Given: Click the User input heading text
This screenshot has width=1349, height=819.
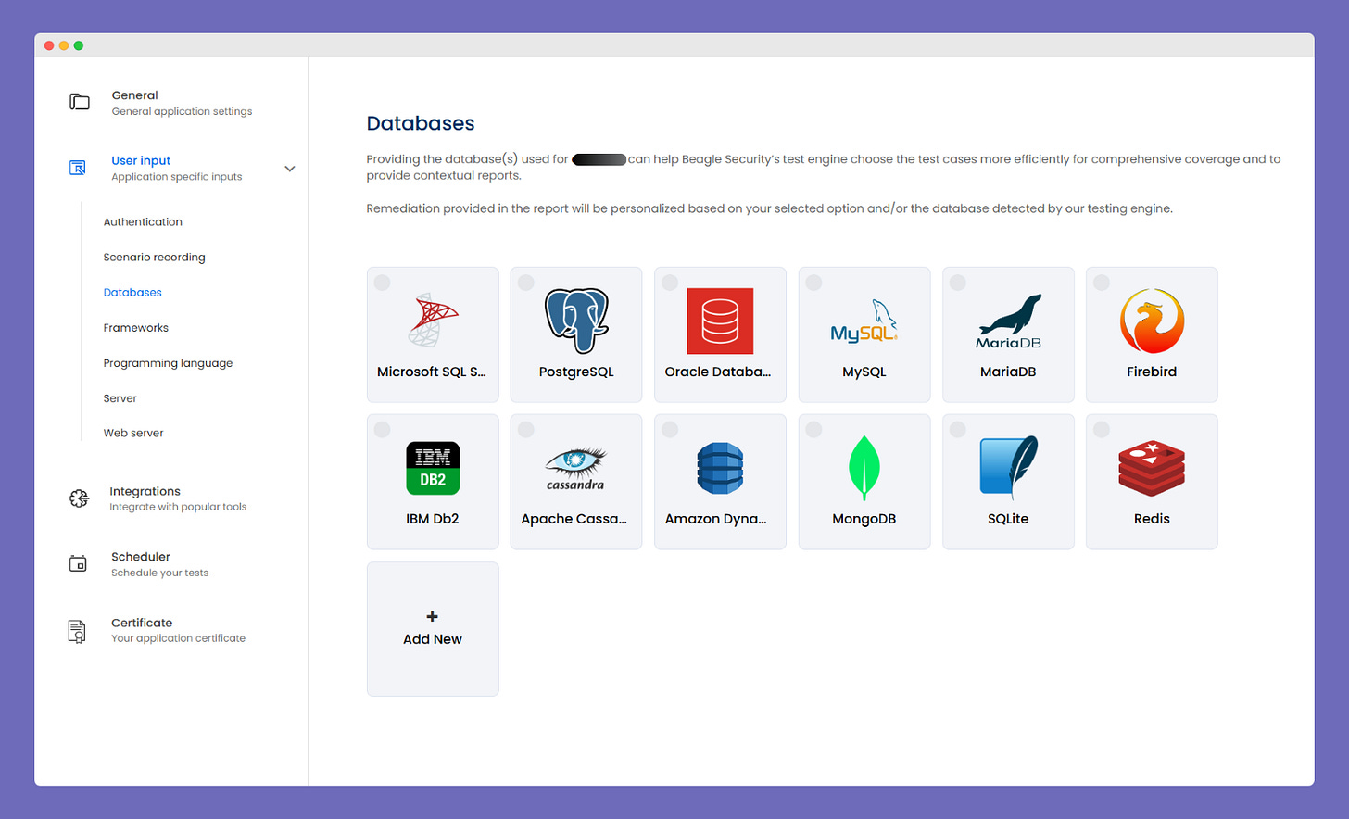Looking at the screenshot, I should [141, 160].
